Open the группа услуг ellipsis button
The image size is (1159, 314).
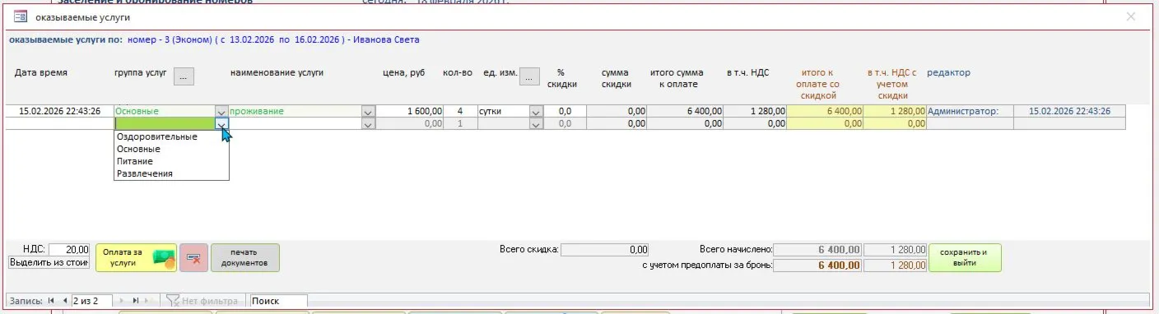pos(184,76)
